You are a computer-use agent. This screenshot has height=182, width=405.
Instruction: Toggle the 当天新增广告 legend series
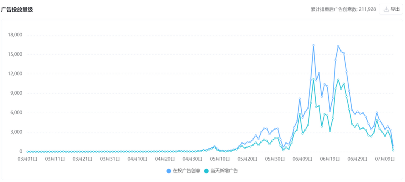click(x=224, y=171)
